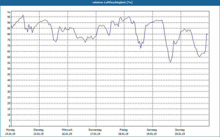Click the humidity peak on Monday near 96%
Screen dimensions: 220x137
(23, 15)
